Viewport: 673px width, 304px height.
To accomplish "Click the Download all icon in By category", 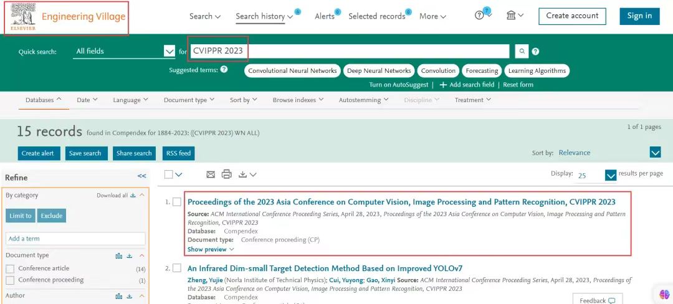I will coord(133,196).
